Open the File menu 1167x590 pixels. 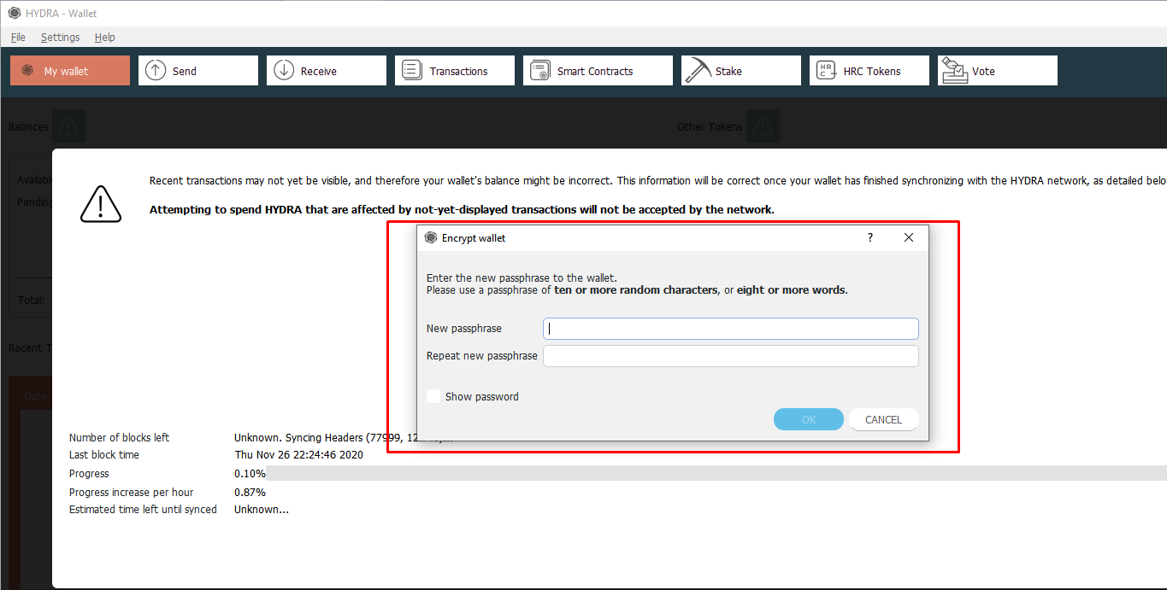click(18, 37)
